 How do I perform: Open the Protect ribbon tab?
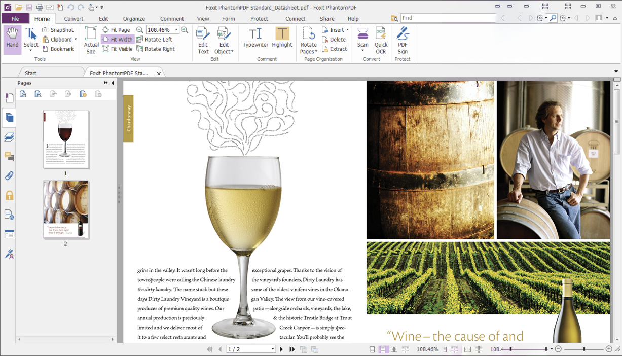[x=259, y=19]
